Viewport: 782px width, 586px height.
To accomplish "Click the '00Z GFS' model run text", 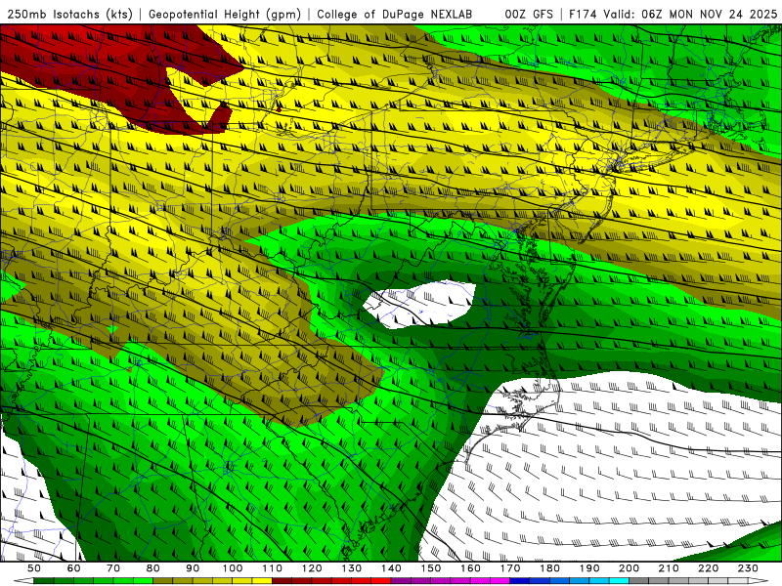I will coord(529,15).
